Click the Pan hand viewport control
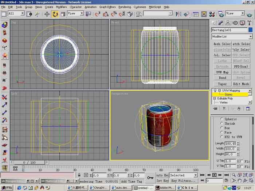This screenshot has width=255, height=191. click(239, 180)
